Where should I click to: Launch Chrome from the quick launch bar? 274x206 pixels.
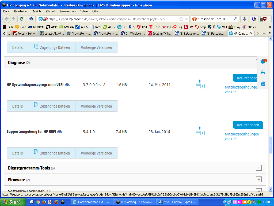(38, 202)
